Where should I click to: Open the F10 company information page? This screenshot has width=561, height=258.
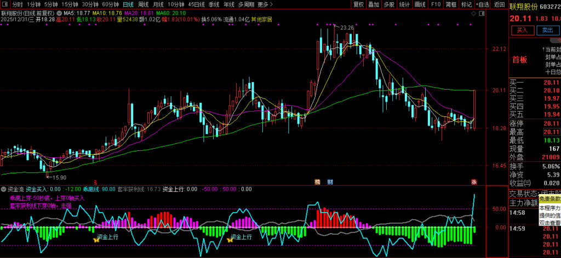click(436, 4)
